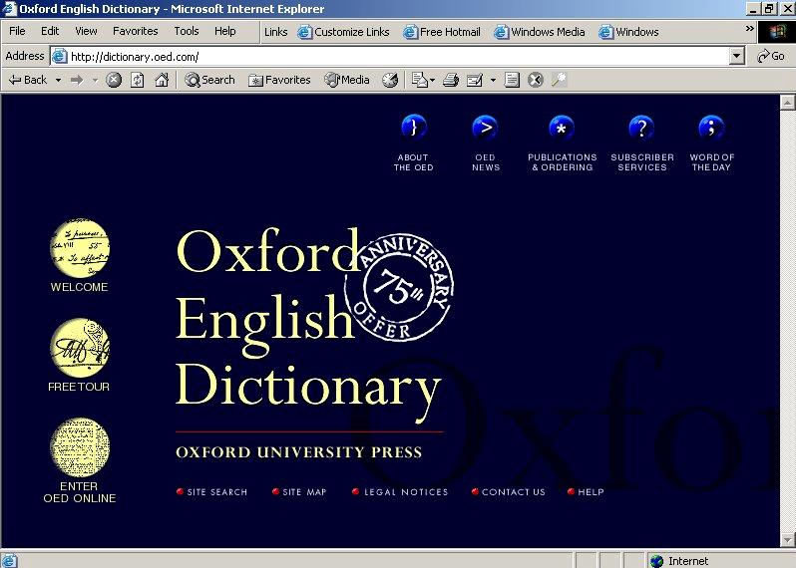This screenshot has width=796, height=568.
Task: Open the Mail dropdown arrow
Action: 433,80
